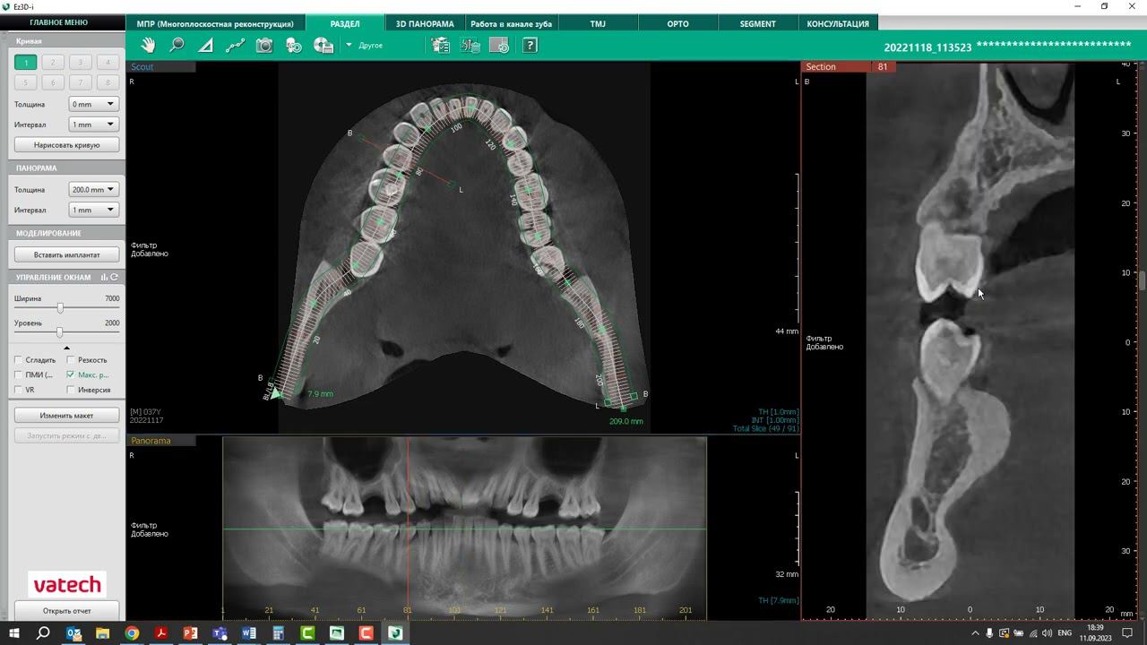The width and height of the screenshot is (1147, 645).
Task: Select curve slot number 2
Action: point(53,62)
